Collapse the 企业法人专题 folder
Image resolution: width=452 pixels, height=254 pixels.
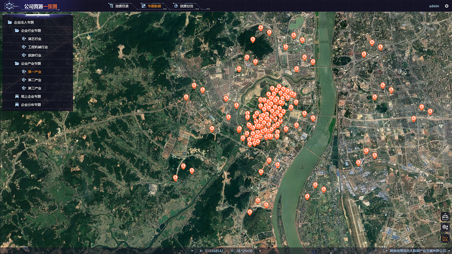[x=10, y=22]
